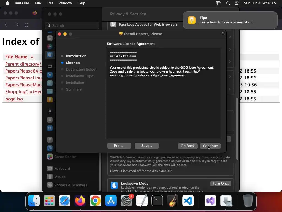Click the Mouse sidebar icon
The height and width of the screenshot is (212, 282).
click(x=50, y=177)
